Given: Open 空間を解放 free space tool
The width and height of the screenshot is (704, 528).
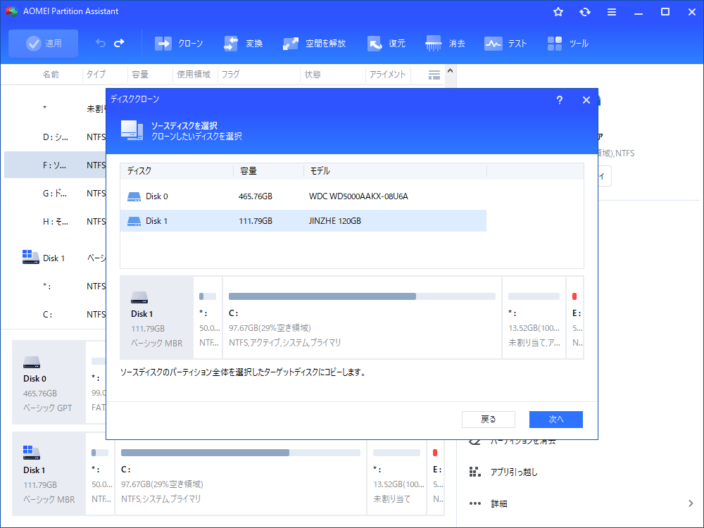Looking at the screenshot, I should point(314,44).
